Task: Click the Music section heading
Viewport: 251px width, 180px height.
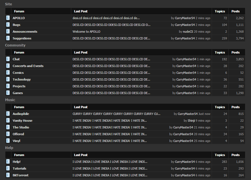Action: point(10,100)
